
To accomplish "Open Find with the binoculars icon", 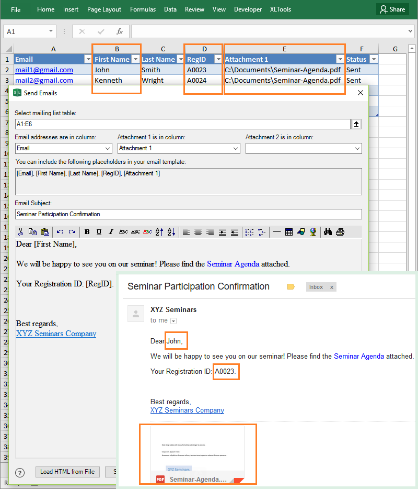I will [328, 231].
